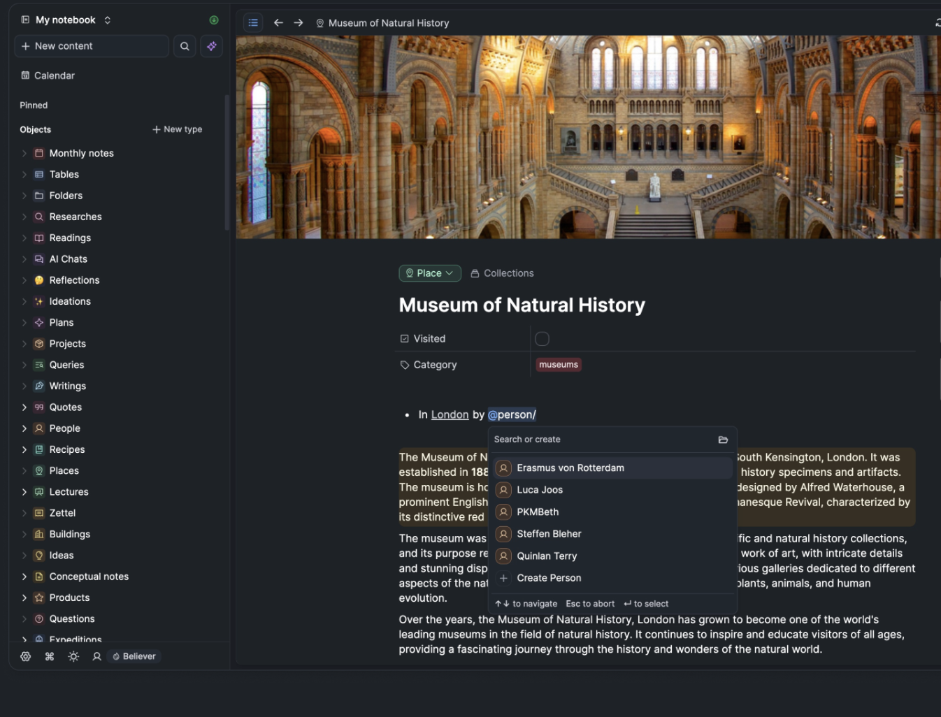The image size is (941, 717).
Task: Click the museums category tag
Action: coord(559,365)
